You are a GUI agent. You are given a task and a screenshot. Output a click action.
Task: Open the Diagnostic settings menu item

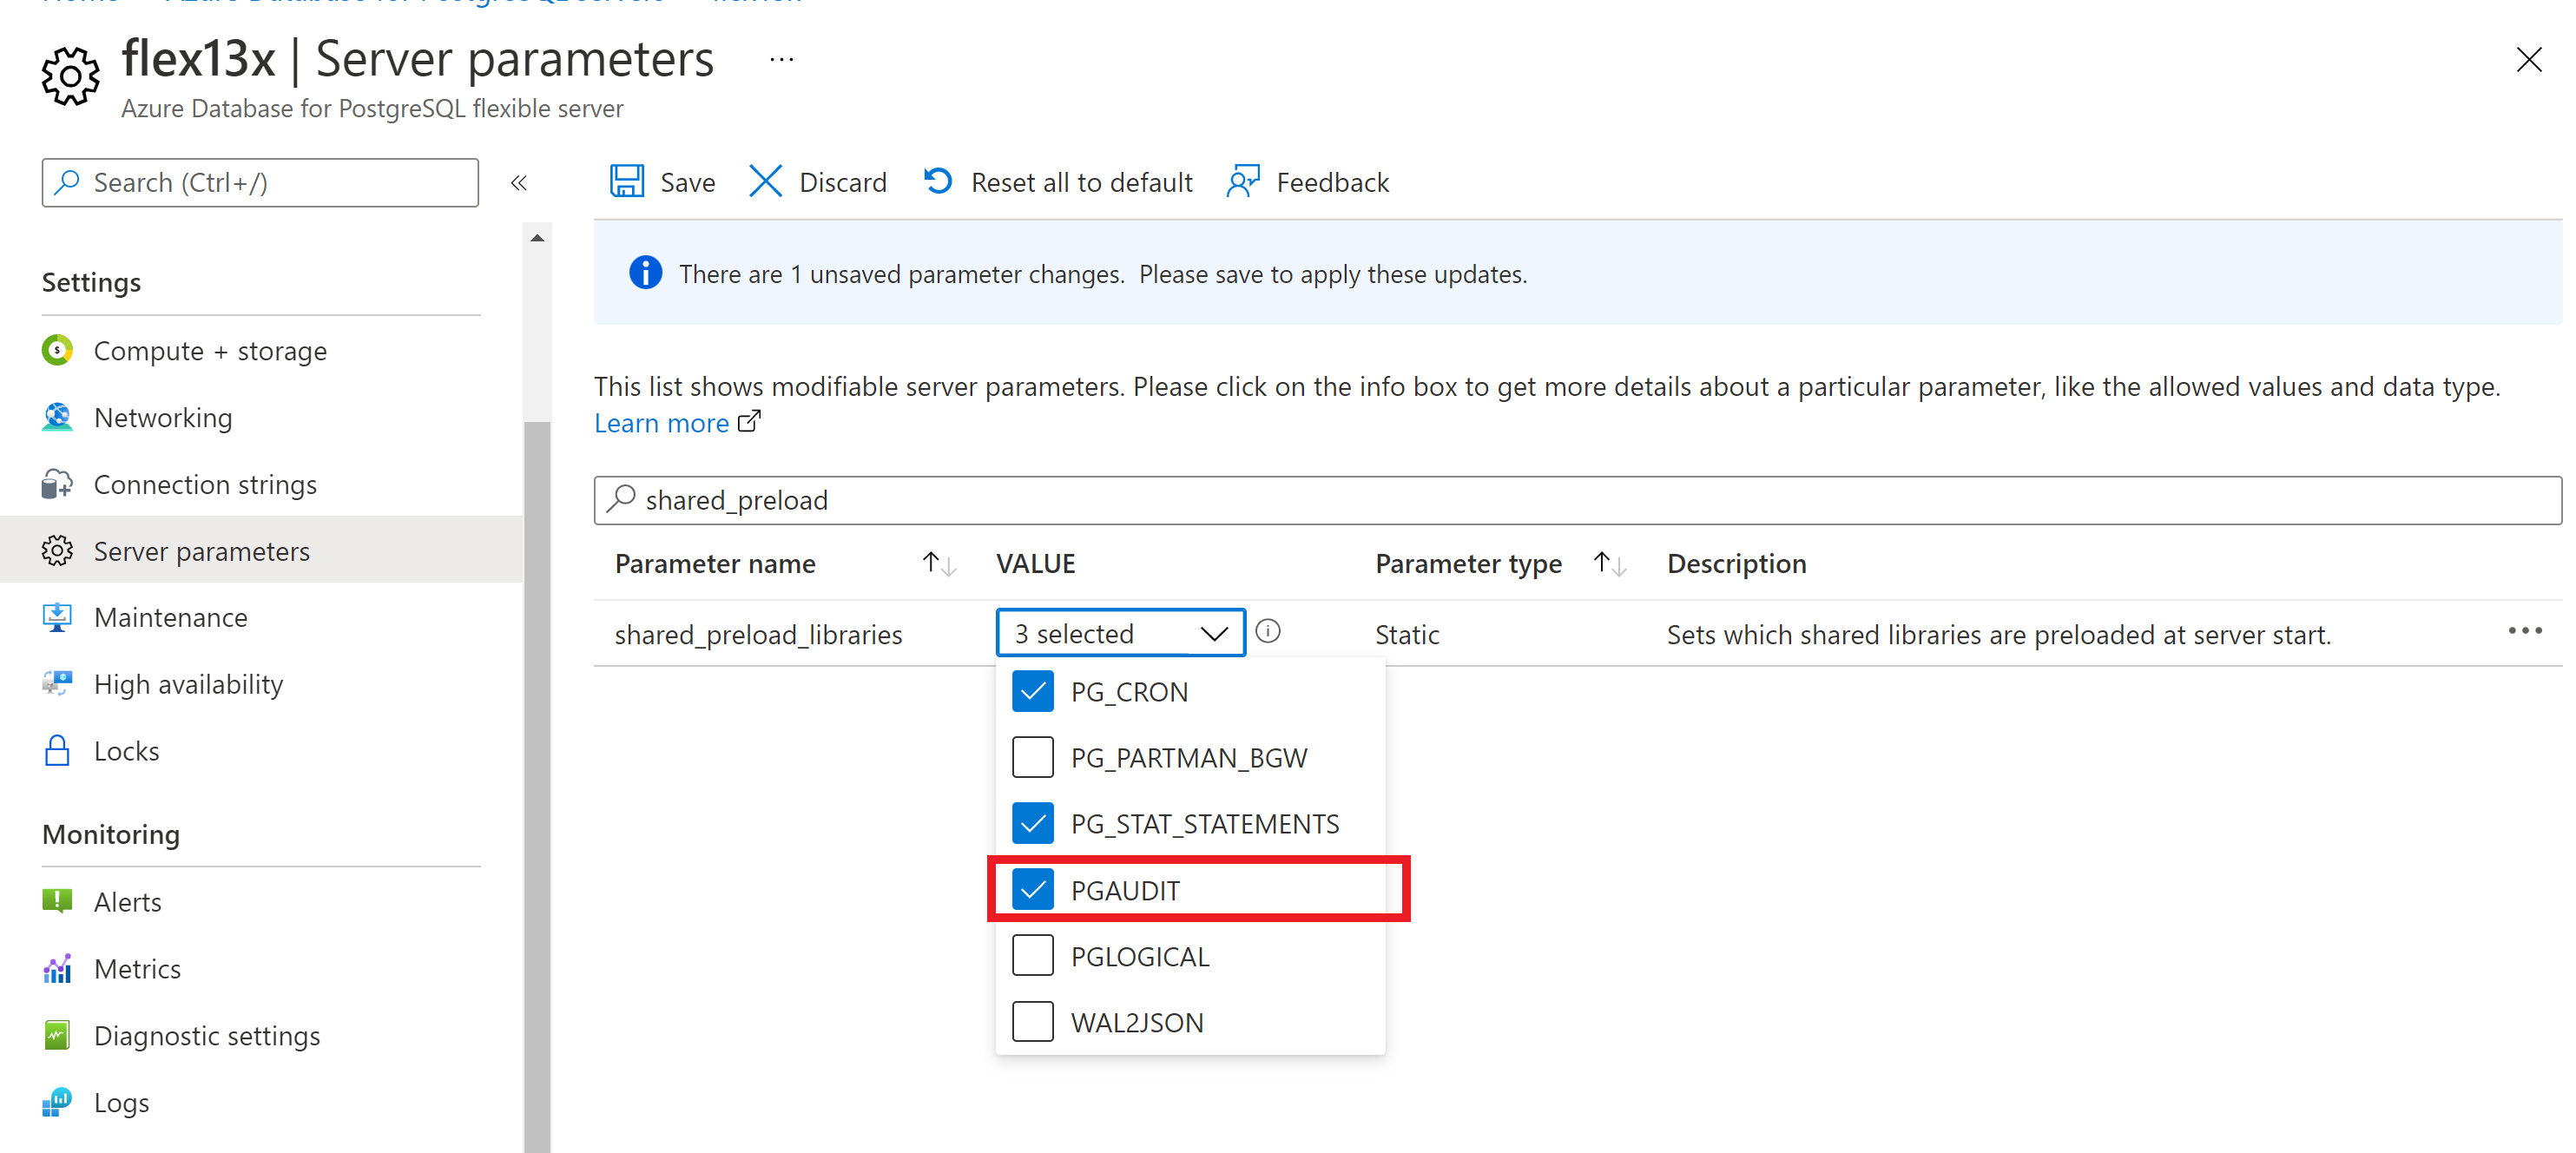coord(208,1037)
